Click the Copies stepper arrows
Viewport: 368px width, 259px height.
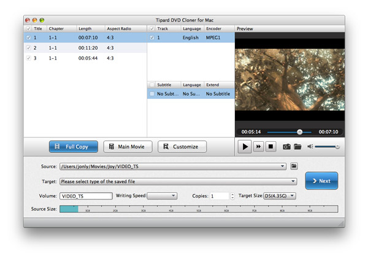click(x=232, y=196)
